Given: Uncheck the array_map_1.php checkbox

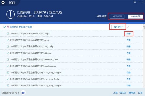Looking at the screenshot, I should (8, 79).
